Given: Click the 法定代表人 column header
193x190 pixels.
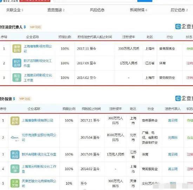Looking at the screenshot, I should pos(173,109).
